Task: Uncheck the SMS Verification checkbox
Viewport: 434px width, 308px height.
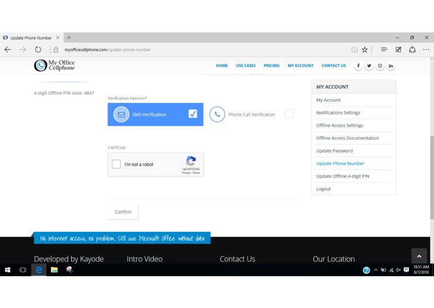Action: [193, 113]
